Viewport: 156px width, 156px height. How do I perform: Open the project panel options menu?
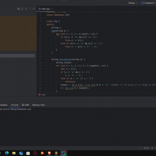click(30, 9)
